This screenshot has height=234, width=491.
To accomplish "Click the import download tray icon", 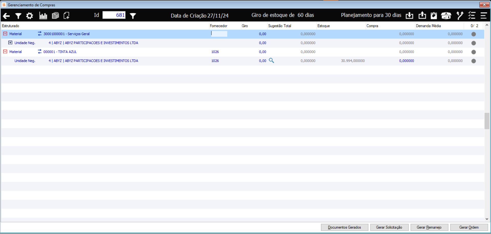I will (409, 16).
